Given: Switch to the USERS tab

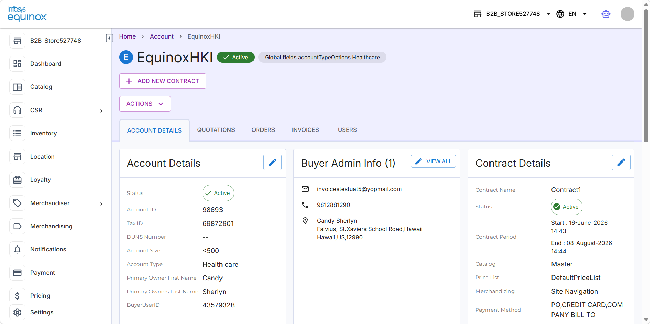Looking at the screenshot, I should 347,130.
